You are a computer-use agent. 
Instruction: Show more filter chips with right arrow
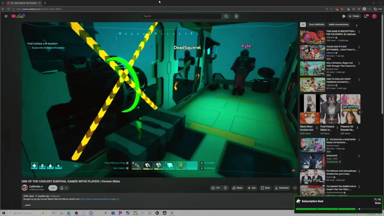[356, 25]
